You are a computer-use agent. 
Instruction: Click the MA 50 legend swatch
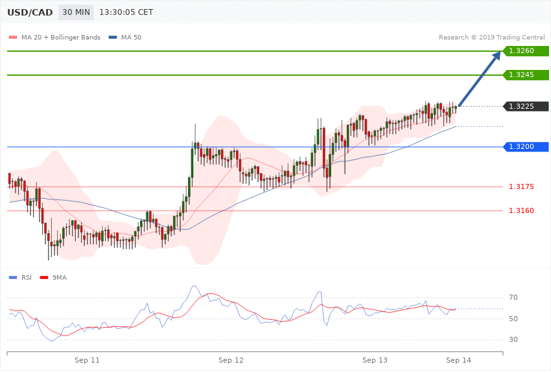113,37
